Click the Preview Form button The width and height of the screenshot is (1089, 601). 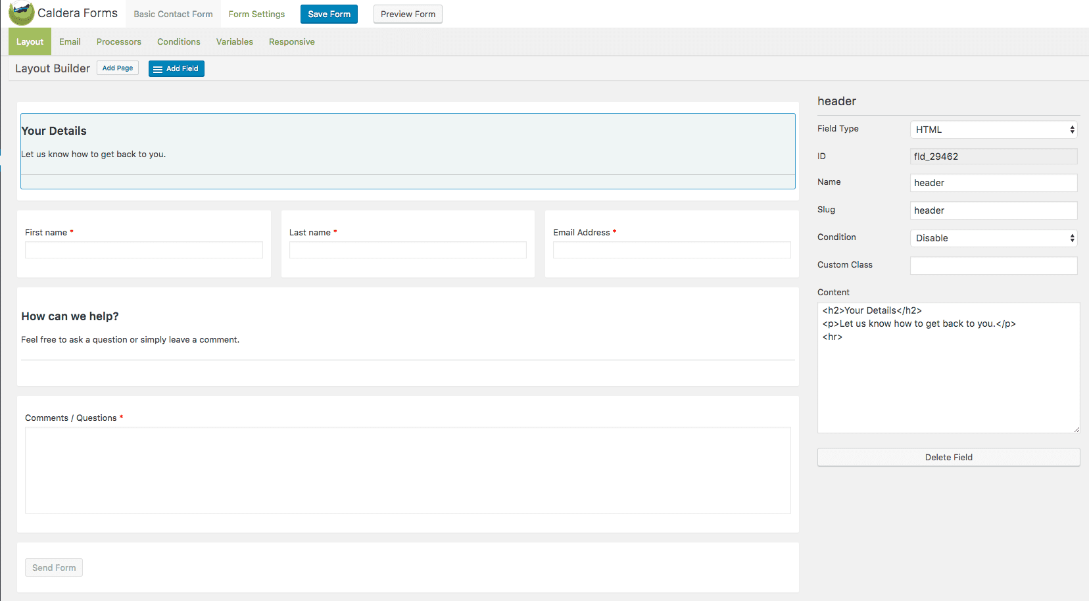[x=408, y=14]
